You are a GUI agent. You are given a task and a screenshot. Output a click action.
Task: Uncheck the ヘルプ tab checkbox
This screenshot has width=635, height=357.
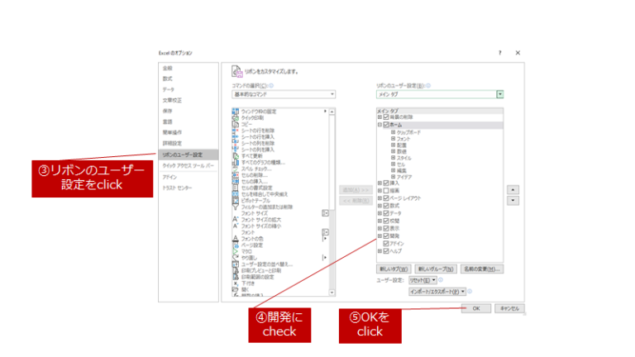386,250
